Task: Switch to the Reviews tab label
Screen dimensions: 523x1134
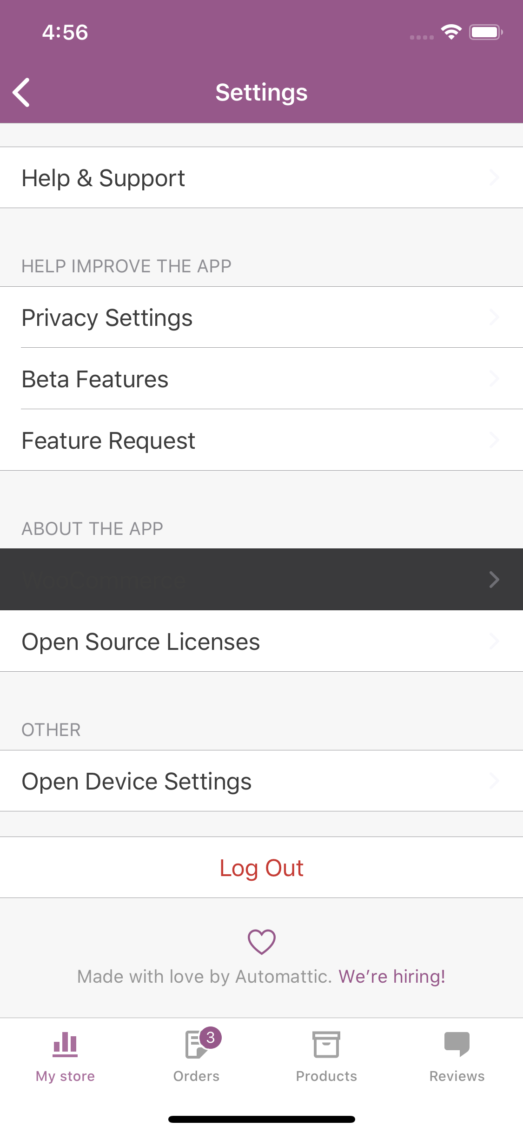Action: (x=457, y=1076)
